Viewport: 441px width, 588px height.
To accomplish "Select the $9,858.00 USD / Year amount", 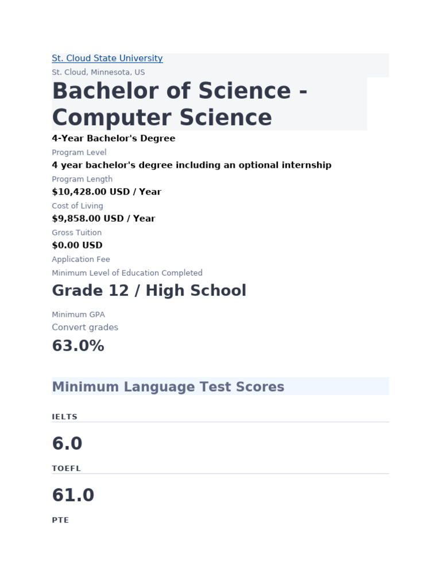I will coord(103,219).
